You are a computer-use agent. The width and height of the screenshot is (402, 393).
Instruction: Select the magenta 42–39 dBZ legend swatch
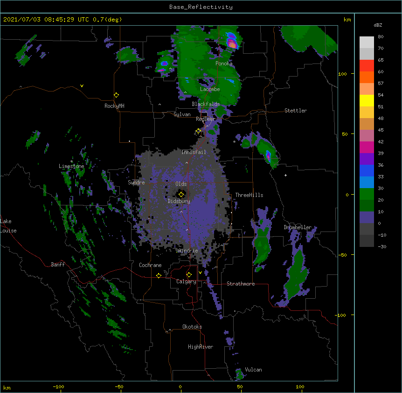(367, 147)
